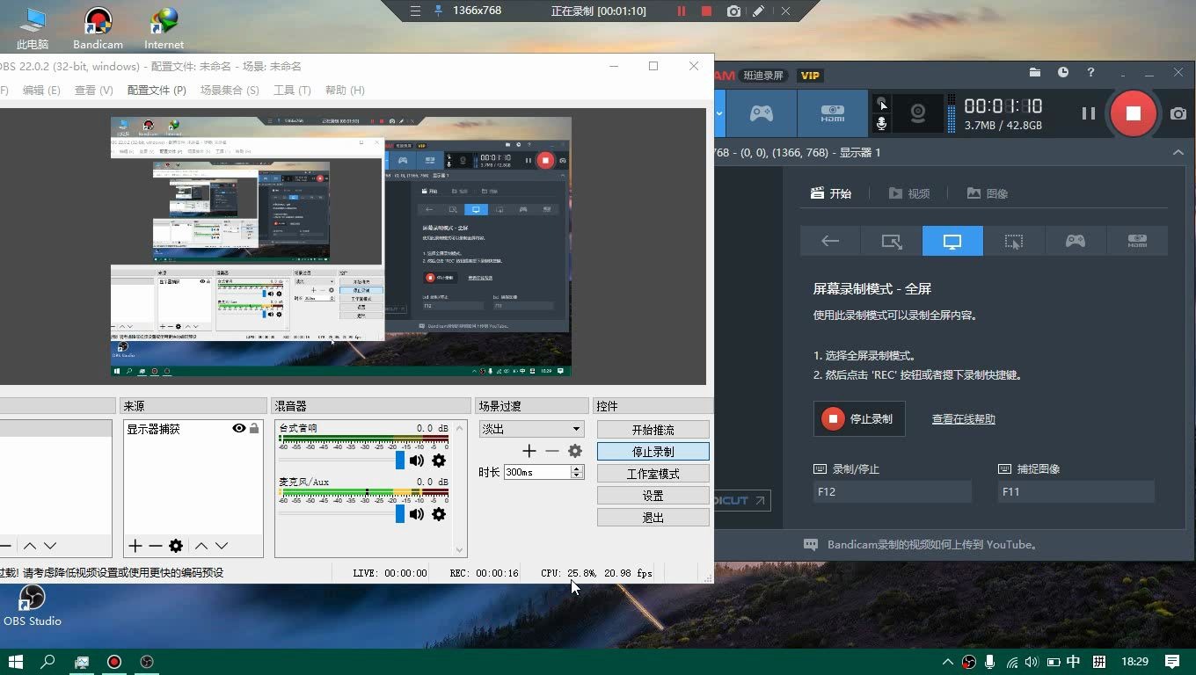
Task: Open Bandicam webcam overlay settings
Action: tap(917, 112)
